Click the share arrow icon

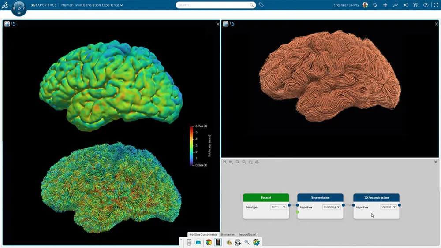[x=396, y=5]
